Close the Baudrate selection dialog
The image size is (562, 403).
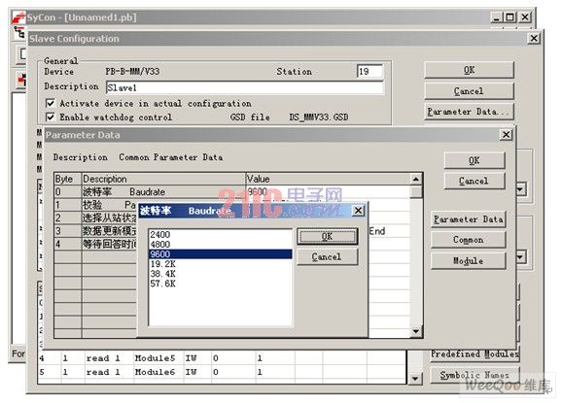point(358,211)
